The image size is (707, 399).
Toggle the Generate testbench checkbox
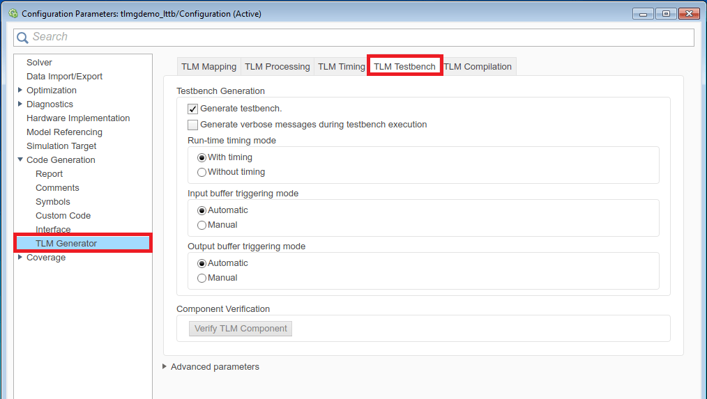193,109
